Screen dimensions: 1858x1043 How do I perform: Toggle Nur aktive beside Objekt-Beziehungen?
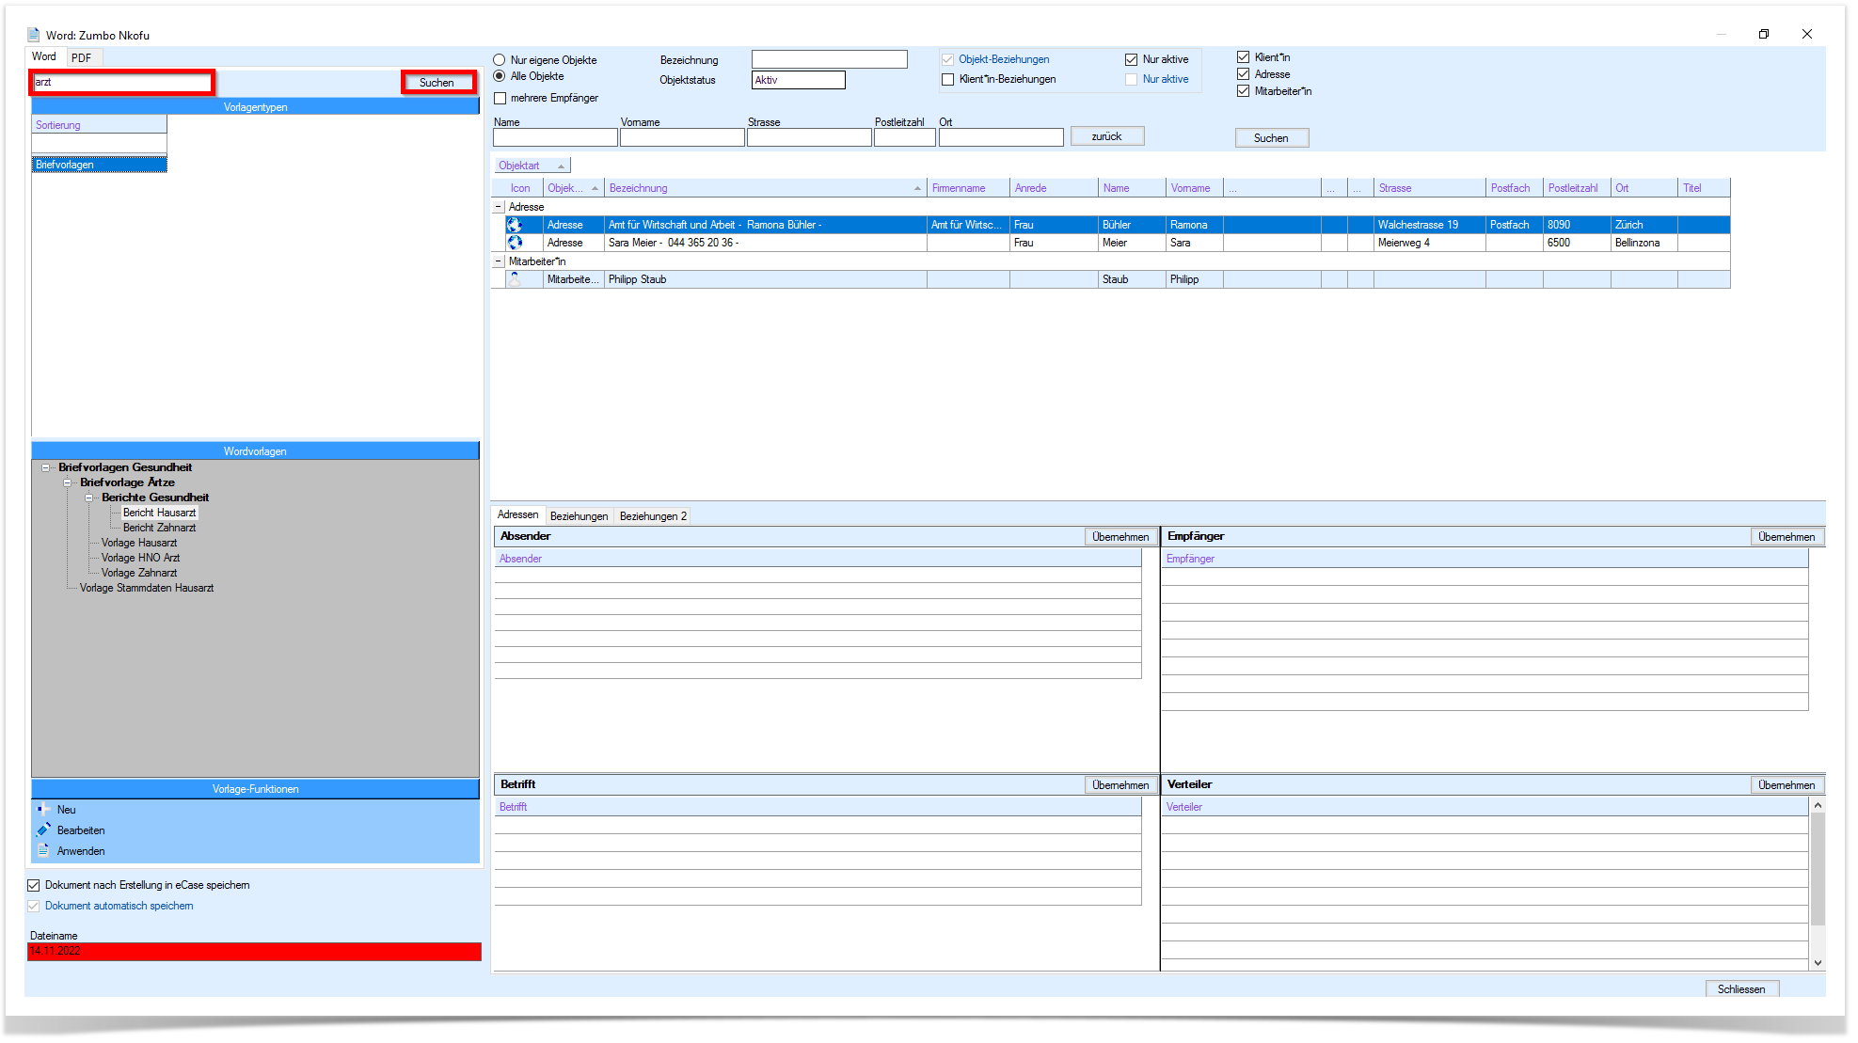tap(1132, 59)
